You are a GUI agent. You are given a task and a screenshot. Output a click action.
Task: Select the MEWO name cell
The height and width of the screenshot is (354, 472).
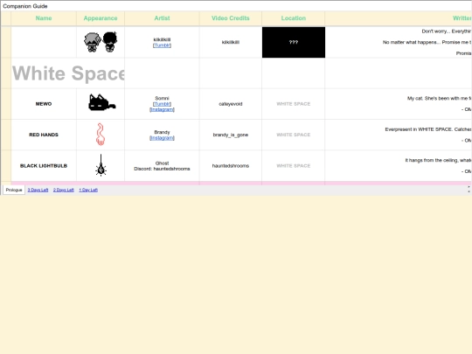(x=44, y=104)
